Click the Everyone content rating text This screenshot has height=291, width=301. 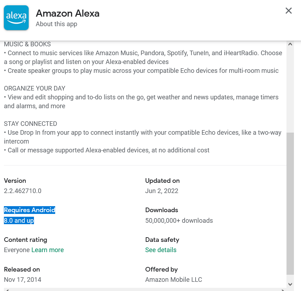pos(17,250)
